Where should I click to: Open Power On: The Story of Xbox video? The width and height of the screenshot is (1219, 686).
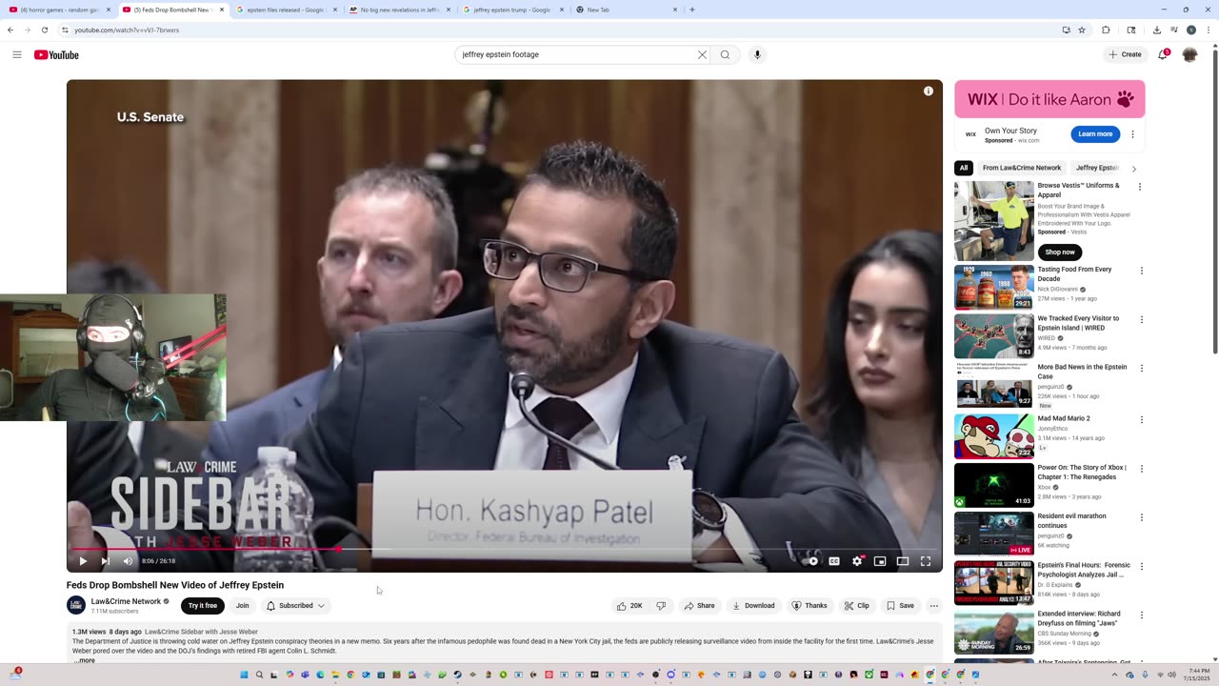coord(1082,472)
